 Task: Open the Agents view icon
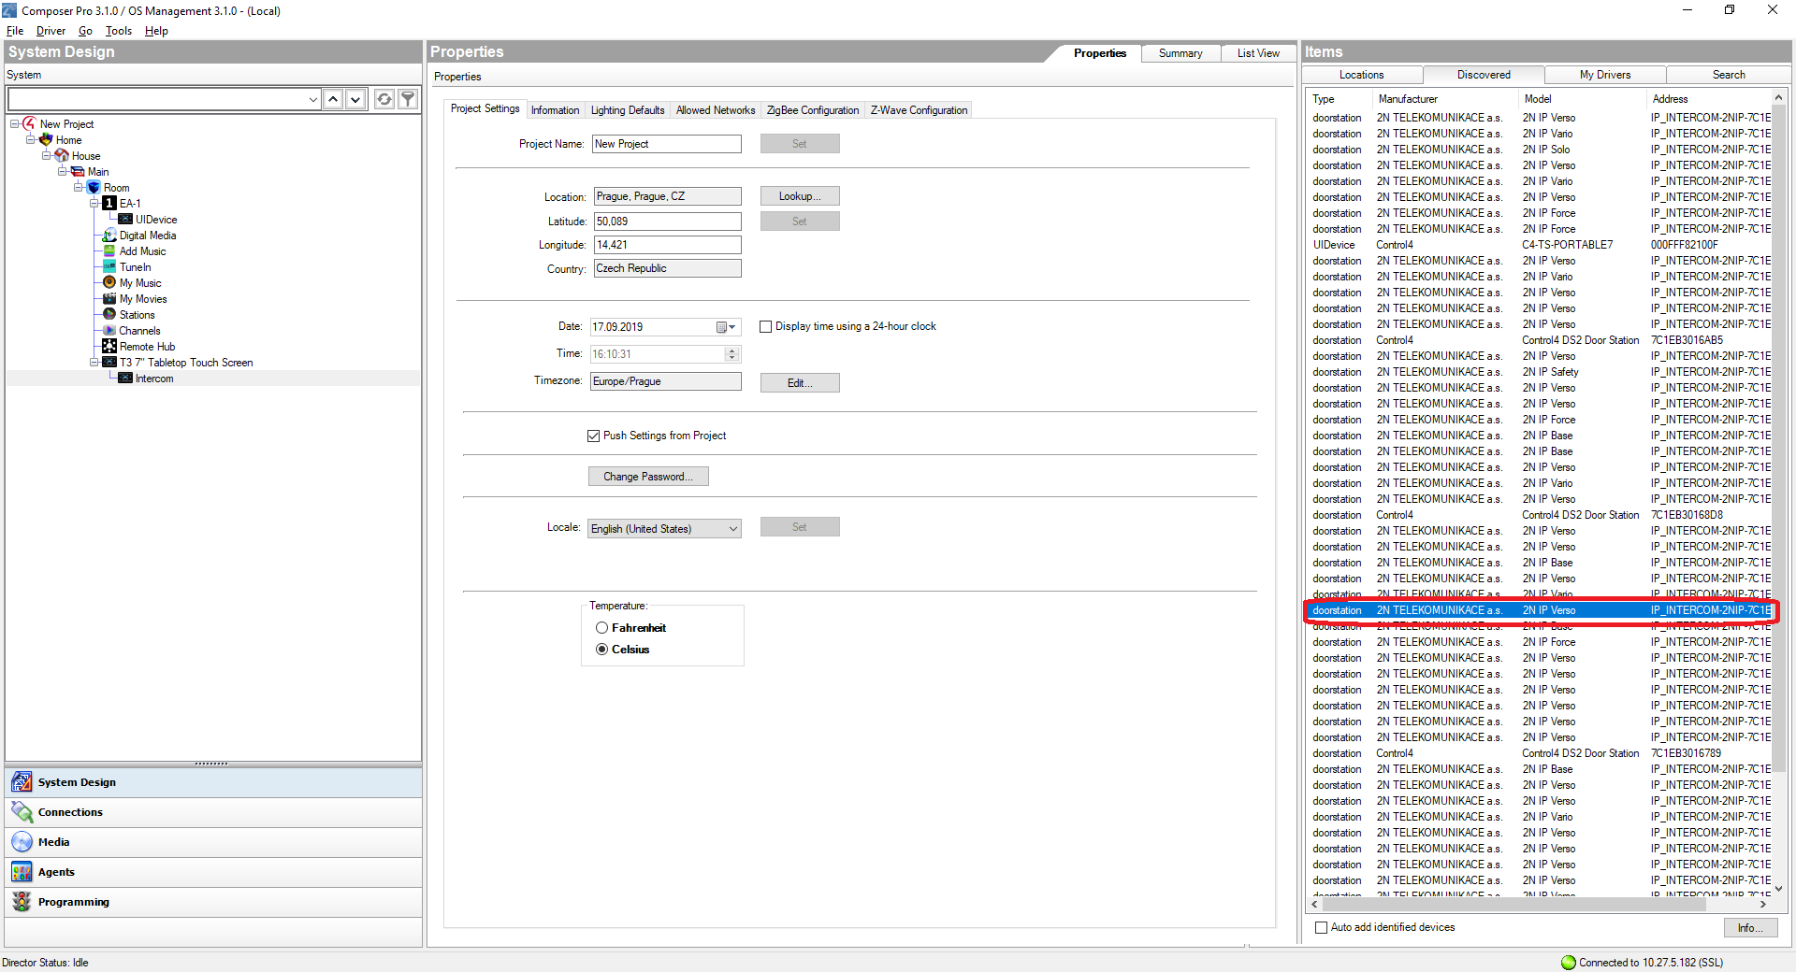coord(22,872)
